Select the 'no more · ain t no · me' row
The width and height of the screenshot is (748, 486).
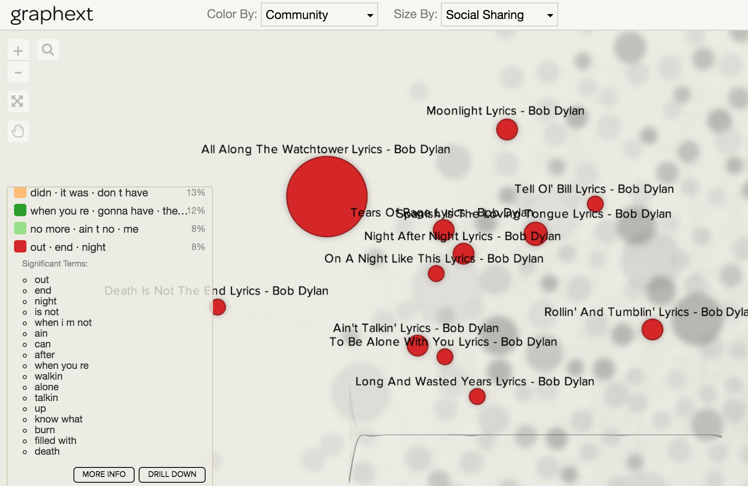pyautogui.click(x=110, y=229)
